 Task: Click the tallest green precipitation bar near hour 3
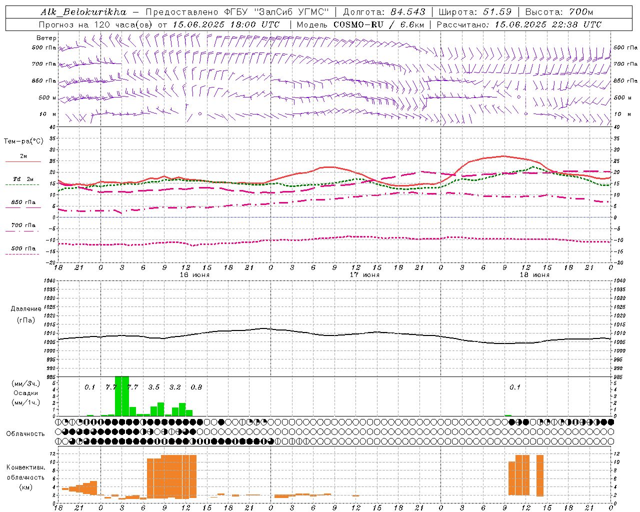(x=122, y=396)
